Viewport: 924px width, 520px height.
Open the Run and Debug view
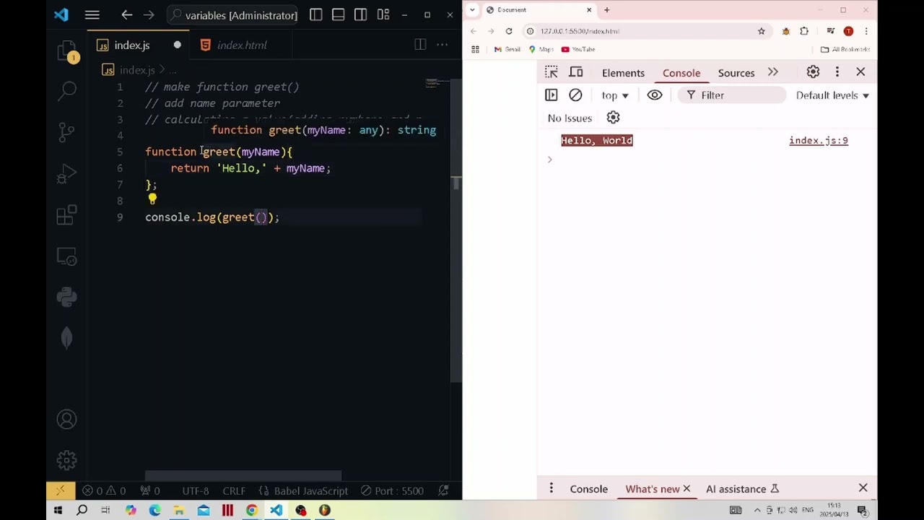66,174
